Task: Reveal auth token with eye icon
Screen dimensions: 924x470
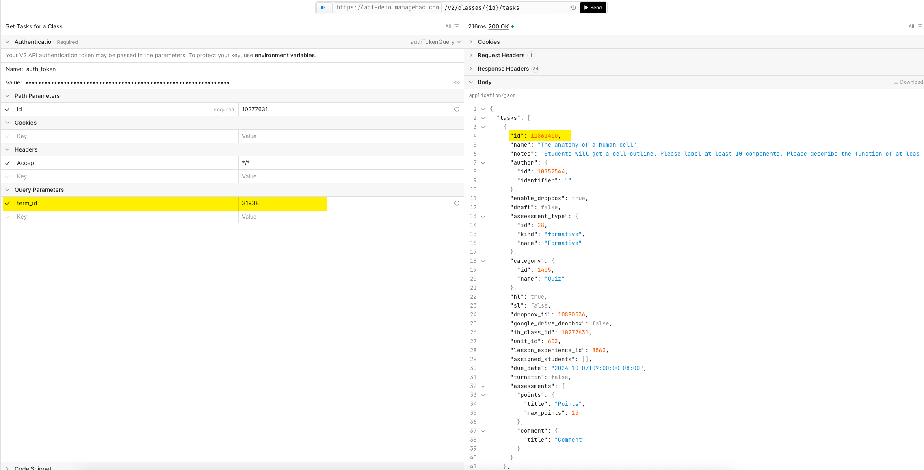Action: 457,82
